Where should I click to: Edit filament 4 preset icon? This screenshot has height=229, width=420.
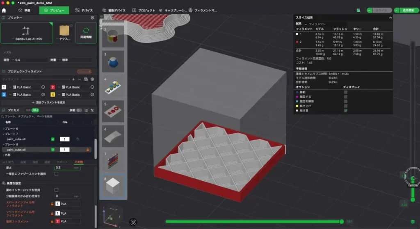[92, 94]
